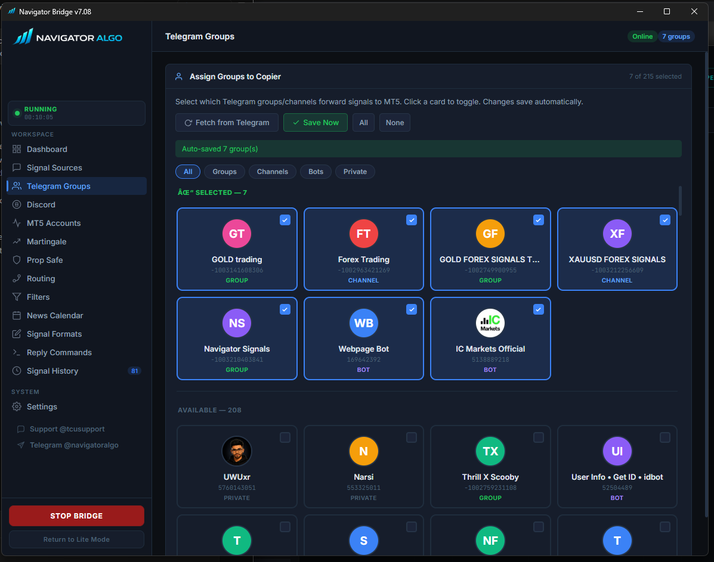Click the UWUxr profile photo
Image resolution: width=714 pixels, height=562 pixels.
(x=237, y=451)
